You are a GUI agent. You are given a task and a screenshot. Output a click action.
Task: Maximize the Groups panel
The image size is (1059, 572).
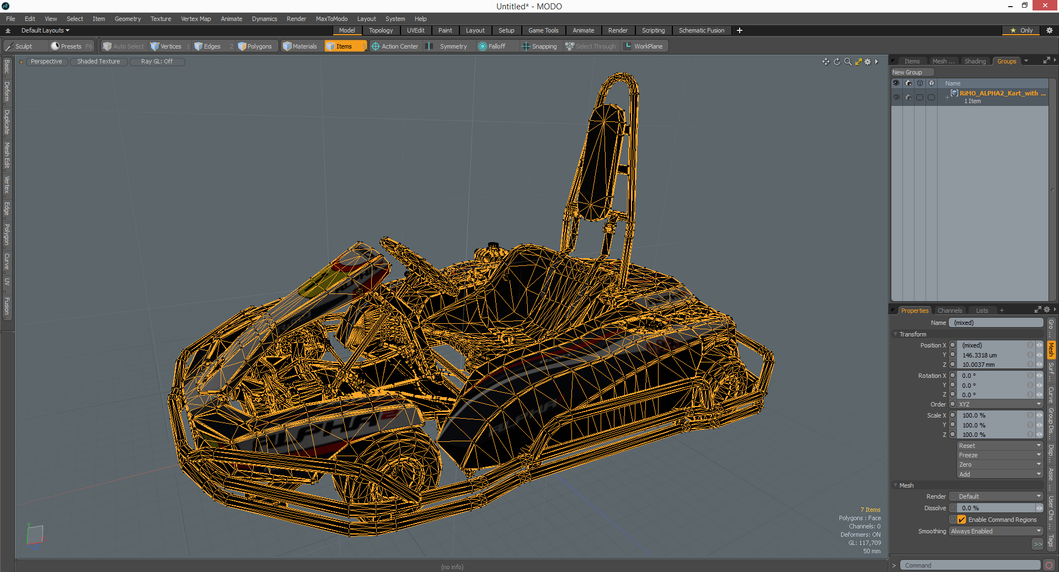click(x=1046, y=61)
